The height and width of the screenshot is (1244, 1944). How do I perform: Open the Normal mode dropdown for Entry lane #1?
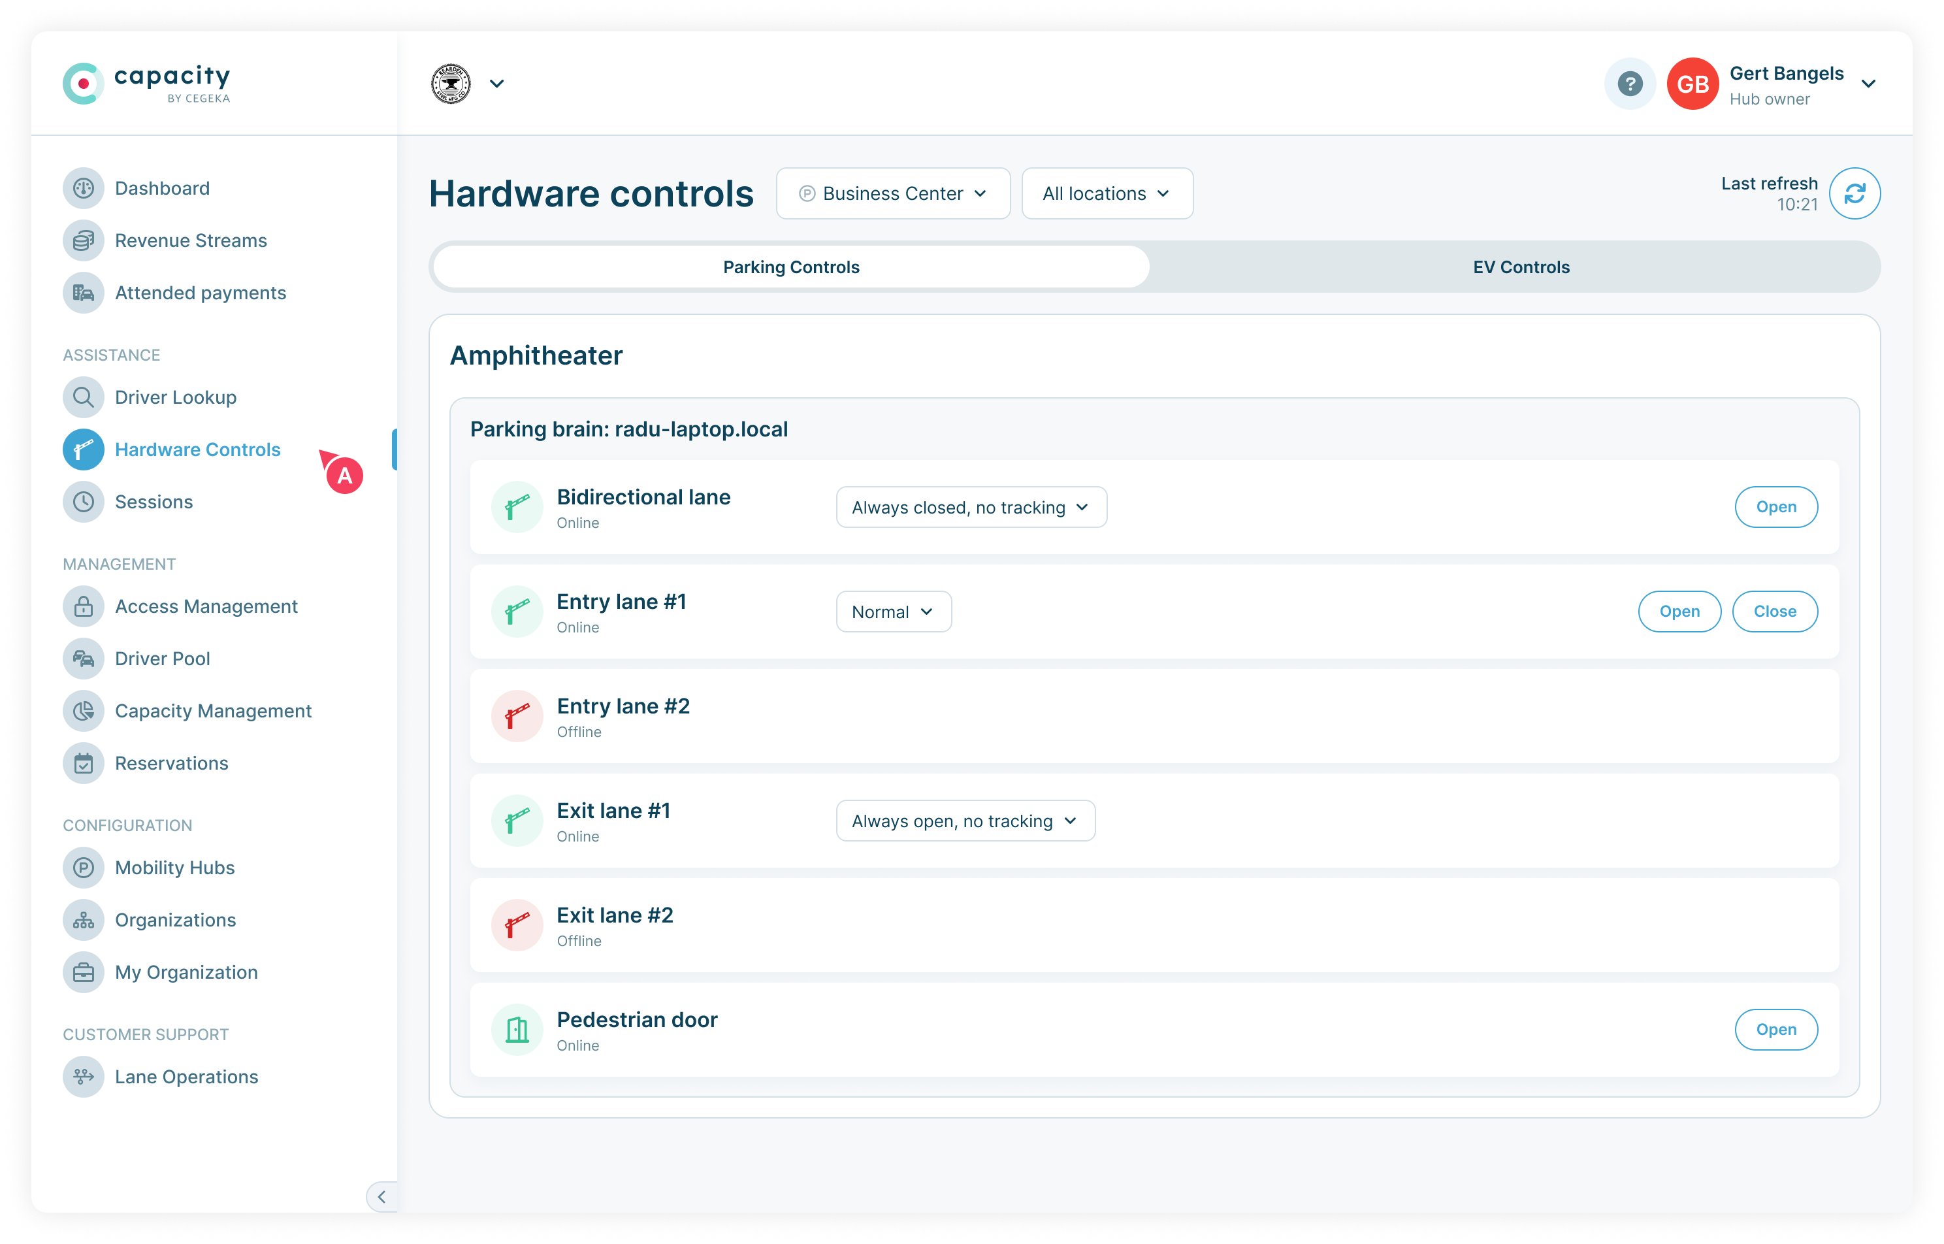[x=892, y=612]
